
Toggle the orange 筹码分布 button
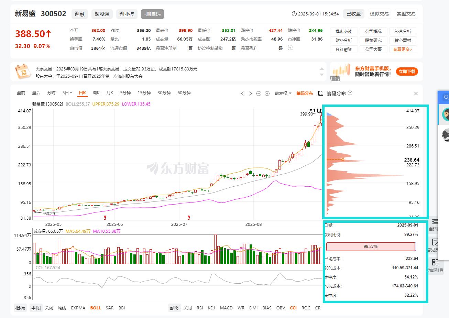click(305, 94)
